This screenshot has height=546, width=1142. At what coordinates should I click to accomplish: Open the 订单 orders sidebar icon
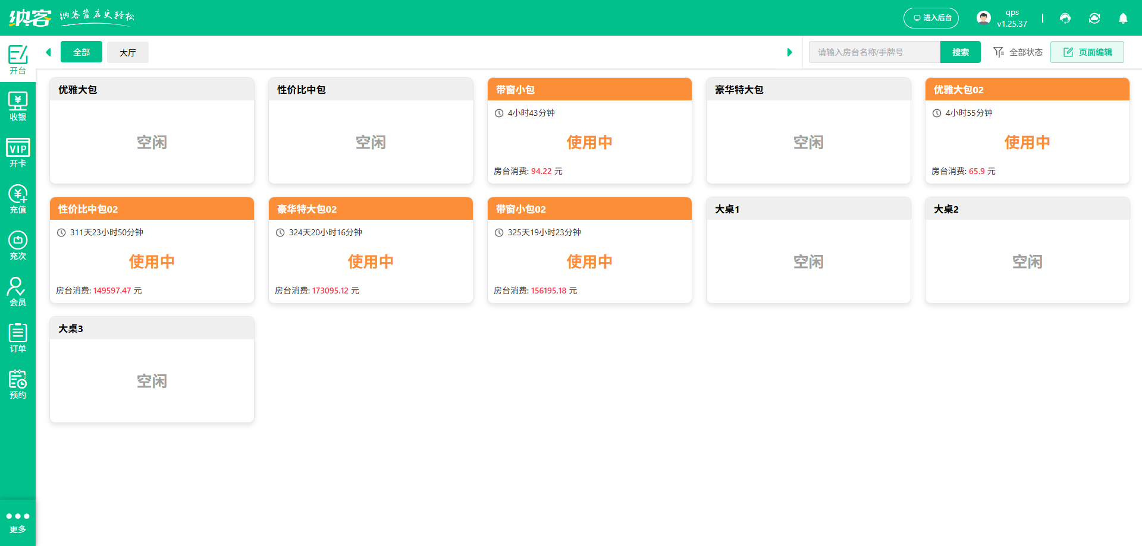tap(18, 338)
